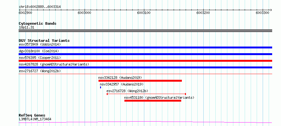Select the thin red esv2716727 line
Image resolution: width=281 pixels, height=126 pixels.
tap(145, 74)
